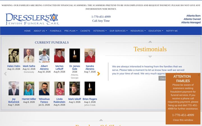Open the Home menu item
Screen dimensions: 202x126
click(27, 31)
